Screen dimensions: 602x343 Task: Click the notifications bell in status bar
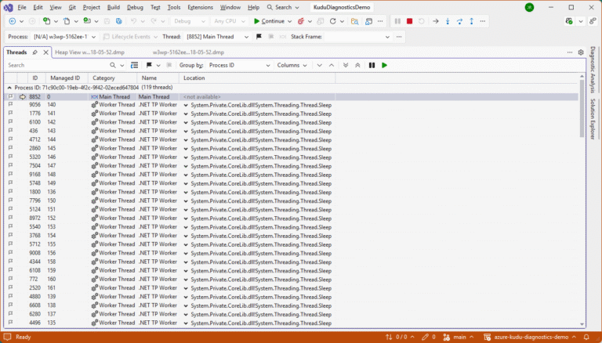pyautogui.click(x=586, y=337)
